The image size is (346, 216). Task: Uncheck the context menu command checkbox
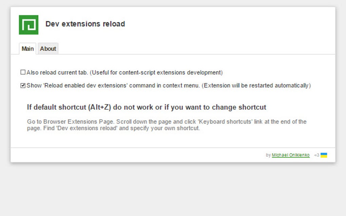click(23, 86)
